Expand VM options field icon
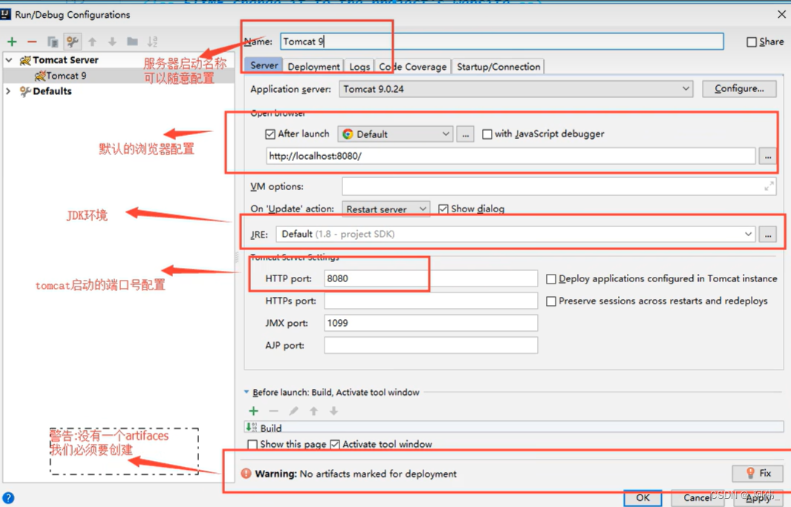The height and width of the screenshot is (507, 791). point(769,186)
